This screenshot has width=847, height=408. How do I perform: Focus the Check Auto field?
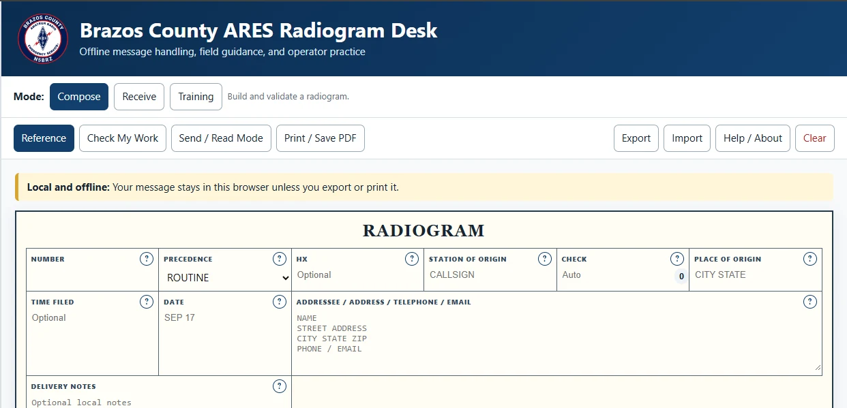(616, 275)
